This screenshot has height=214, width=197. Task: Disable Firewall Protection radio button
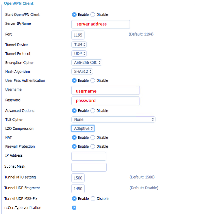[93, 147]
